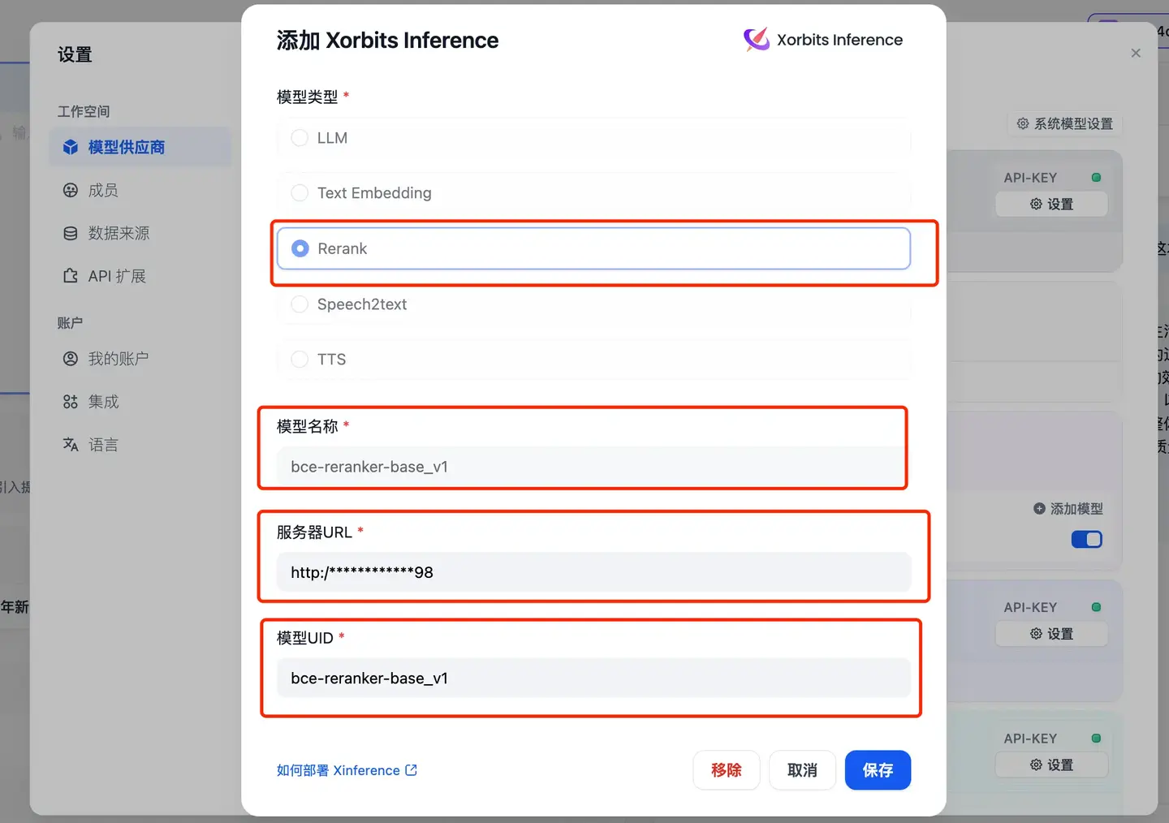Click the 添加模型 plus icon
Viewport: 1169px width, 823px height.
coord(1040,508)
